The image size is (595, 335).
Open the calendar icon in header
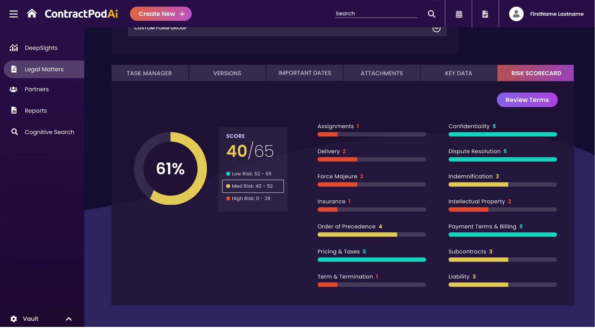[x=459, y=14]
